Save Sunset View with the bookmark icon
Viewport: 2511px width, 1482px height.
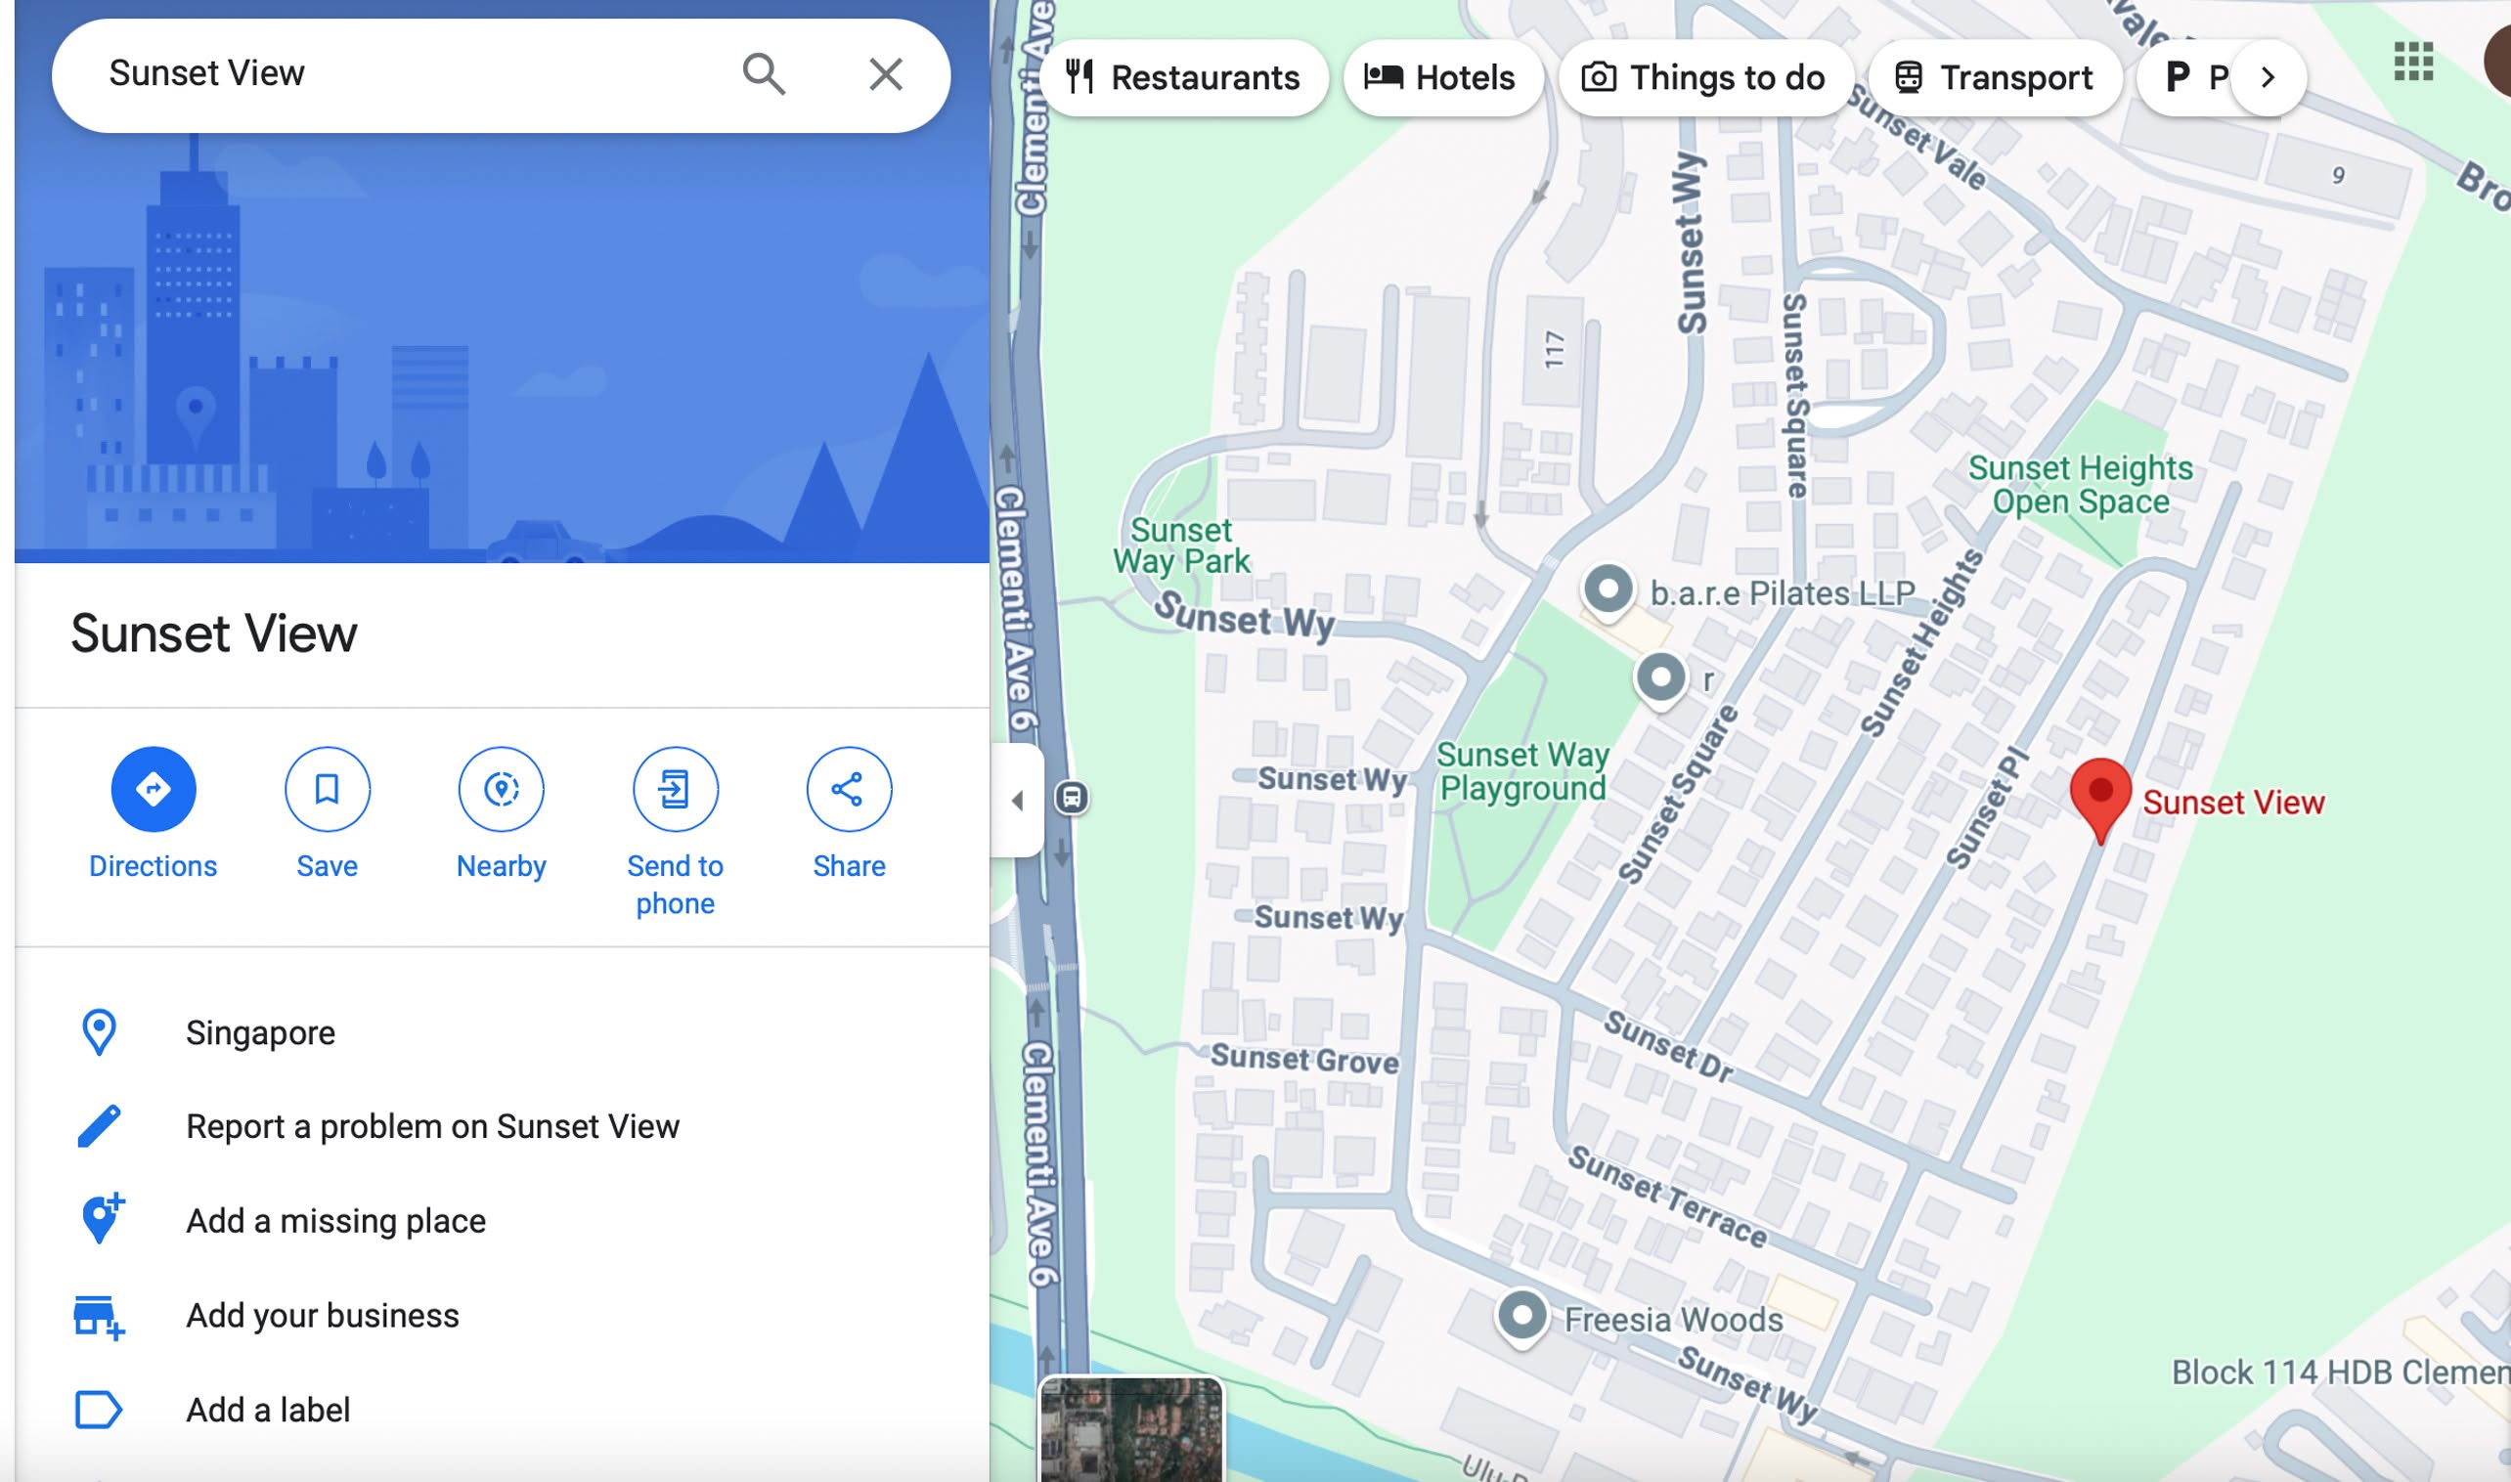[x=327, y=789]
